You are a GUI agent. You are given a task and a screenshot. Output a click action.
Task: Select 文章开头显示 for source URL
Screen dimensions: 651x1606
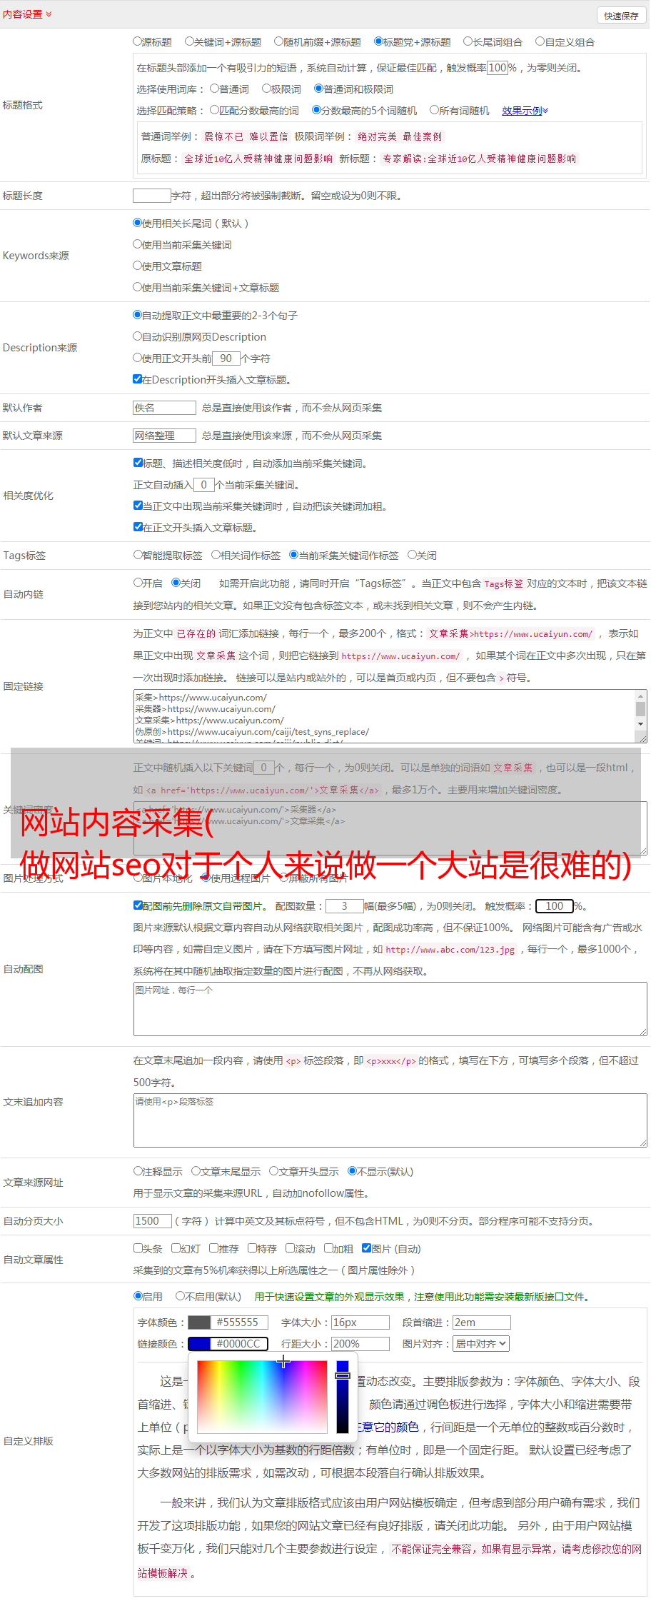point(274,1171)
